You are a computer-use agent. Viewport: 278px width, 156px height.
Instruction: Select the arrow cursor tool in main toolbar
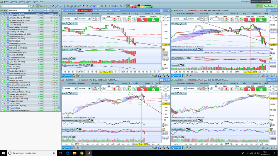[x=37, y=6]
